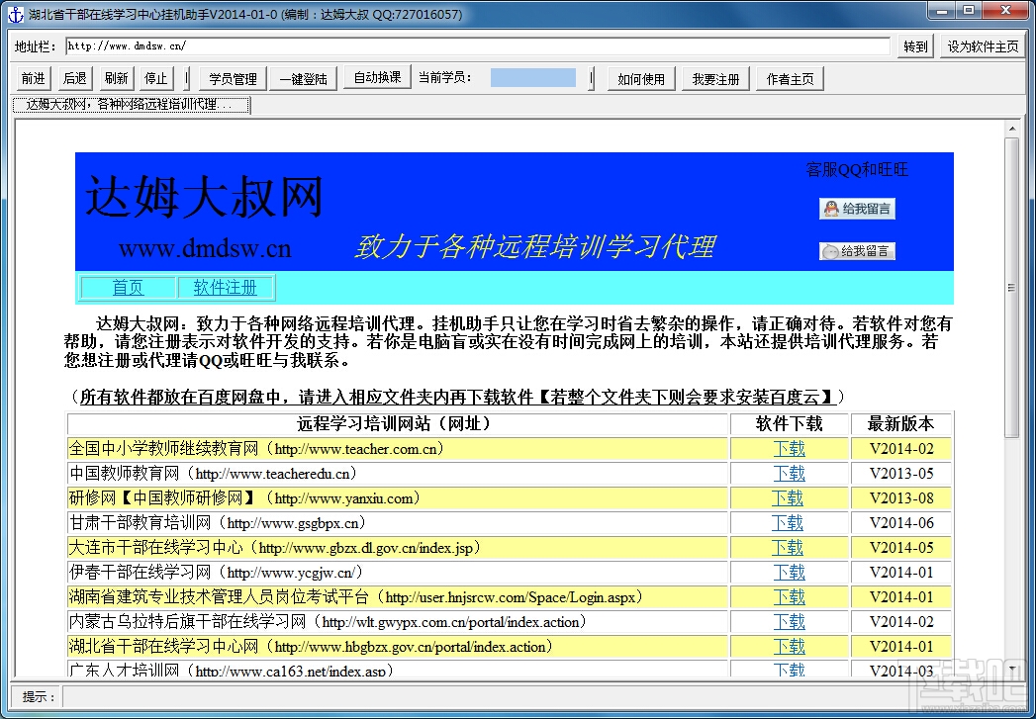This screenshot has width=1036, height=719.
Task: Click version cell V2014-05
Action: tap(901, 547)
